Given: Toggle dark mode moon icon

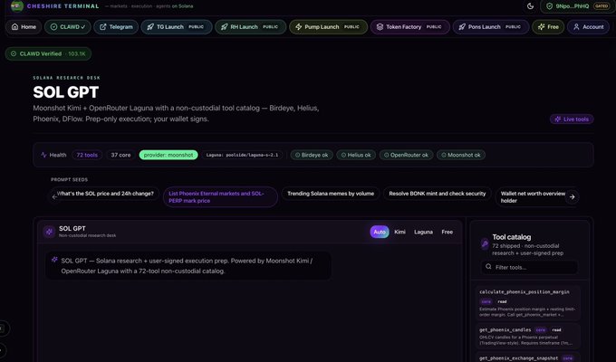Looking at the screenshot, I should (530, 6).
